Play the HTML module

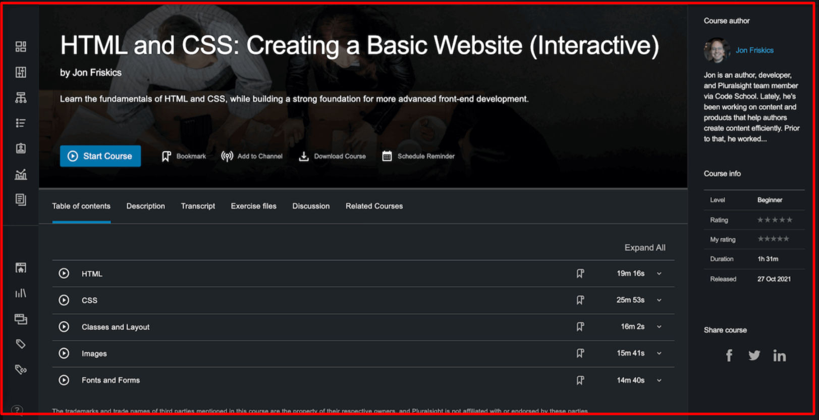(64, 274)
